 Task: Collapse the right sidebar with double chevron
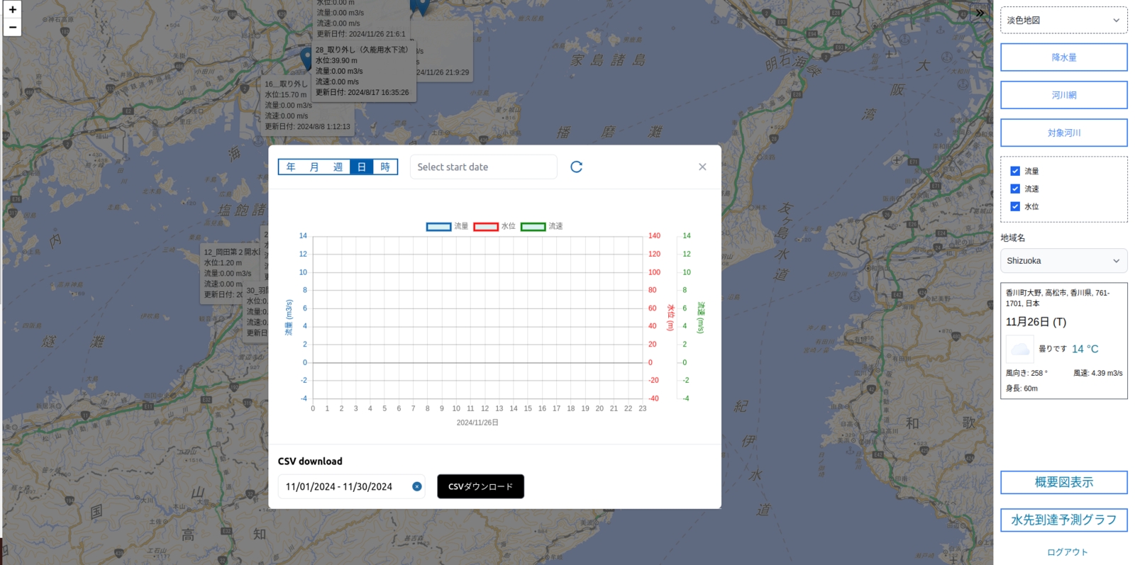point(980,13)
